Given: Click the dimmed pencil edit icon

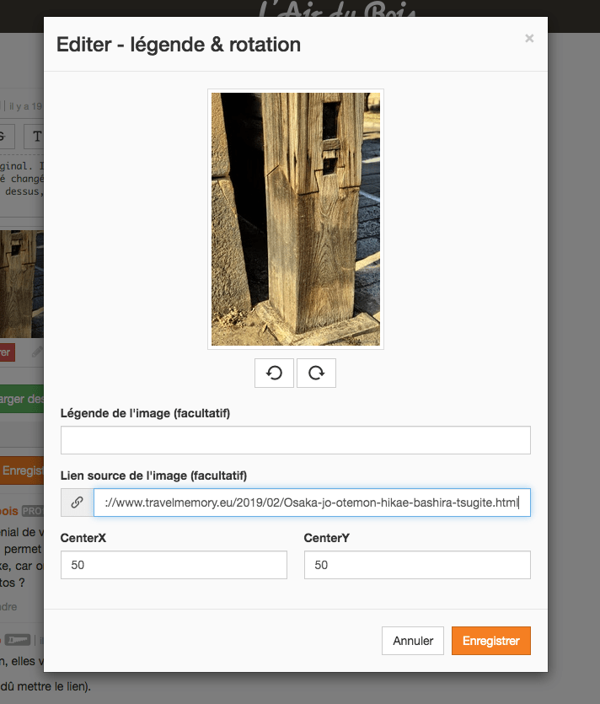Looking at the screenshot, I should pyautogui.click(x=37, y=352).
